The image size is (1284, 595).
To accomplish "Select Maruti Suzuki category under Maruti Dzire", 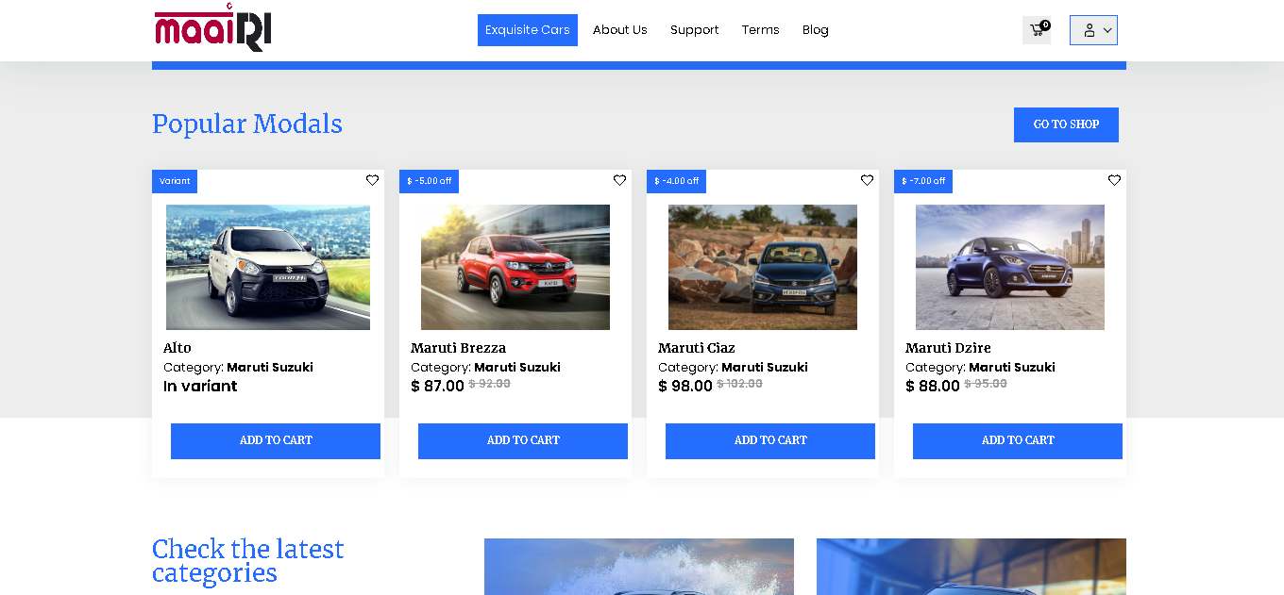I will tap(1012, 368).
